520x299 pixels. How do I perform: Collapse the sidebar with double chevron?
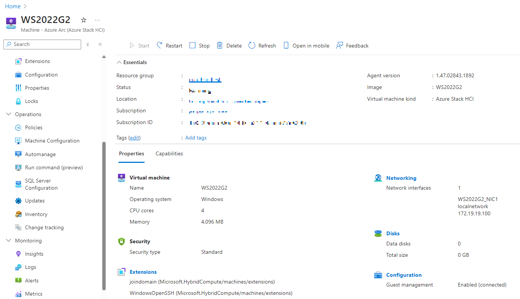pos(100,44)
